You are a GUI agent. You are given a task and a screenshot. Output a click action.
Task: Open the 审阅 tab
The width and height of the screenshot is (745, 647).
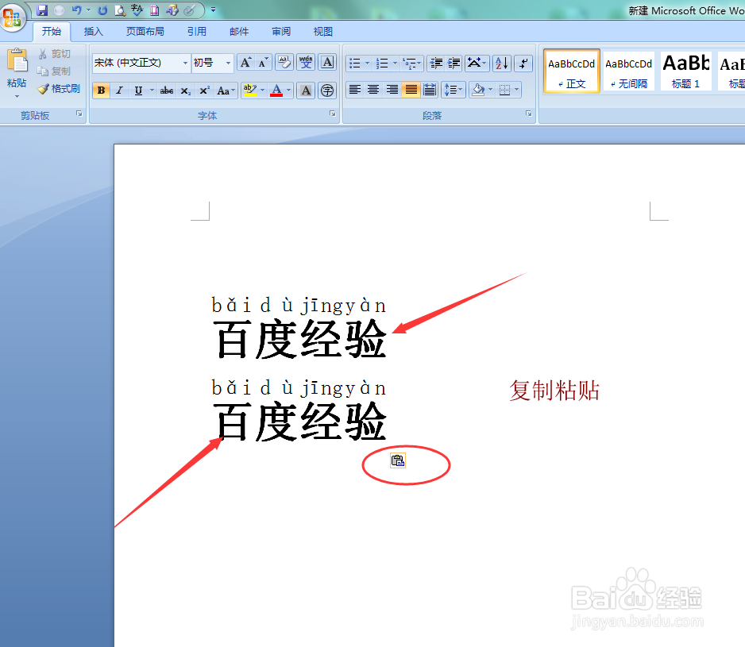[281, 31]
